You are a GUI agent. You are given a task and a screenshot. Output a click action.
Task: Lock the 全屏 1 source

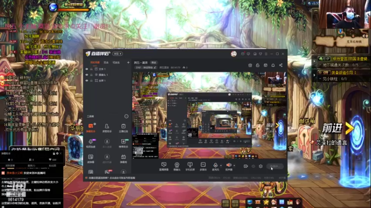coord(91,80)
